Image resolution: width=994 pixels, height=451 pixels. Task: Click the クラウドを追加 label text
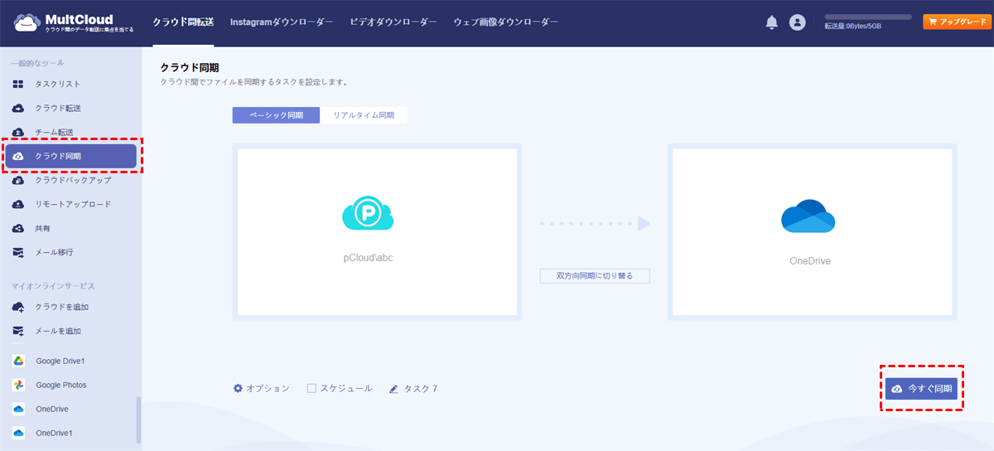[x=62, y=308]
